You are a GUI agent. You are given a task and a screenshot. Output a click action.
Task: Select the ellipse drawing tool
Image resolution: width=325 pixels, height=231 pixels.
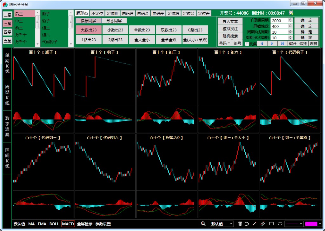pyautogui.click(x=280, y=224)
